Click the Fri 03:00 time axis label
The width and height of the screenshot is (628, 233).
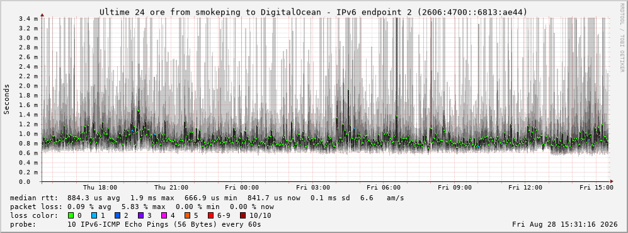pyautogui.click(x=313, y=188)
